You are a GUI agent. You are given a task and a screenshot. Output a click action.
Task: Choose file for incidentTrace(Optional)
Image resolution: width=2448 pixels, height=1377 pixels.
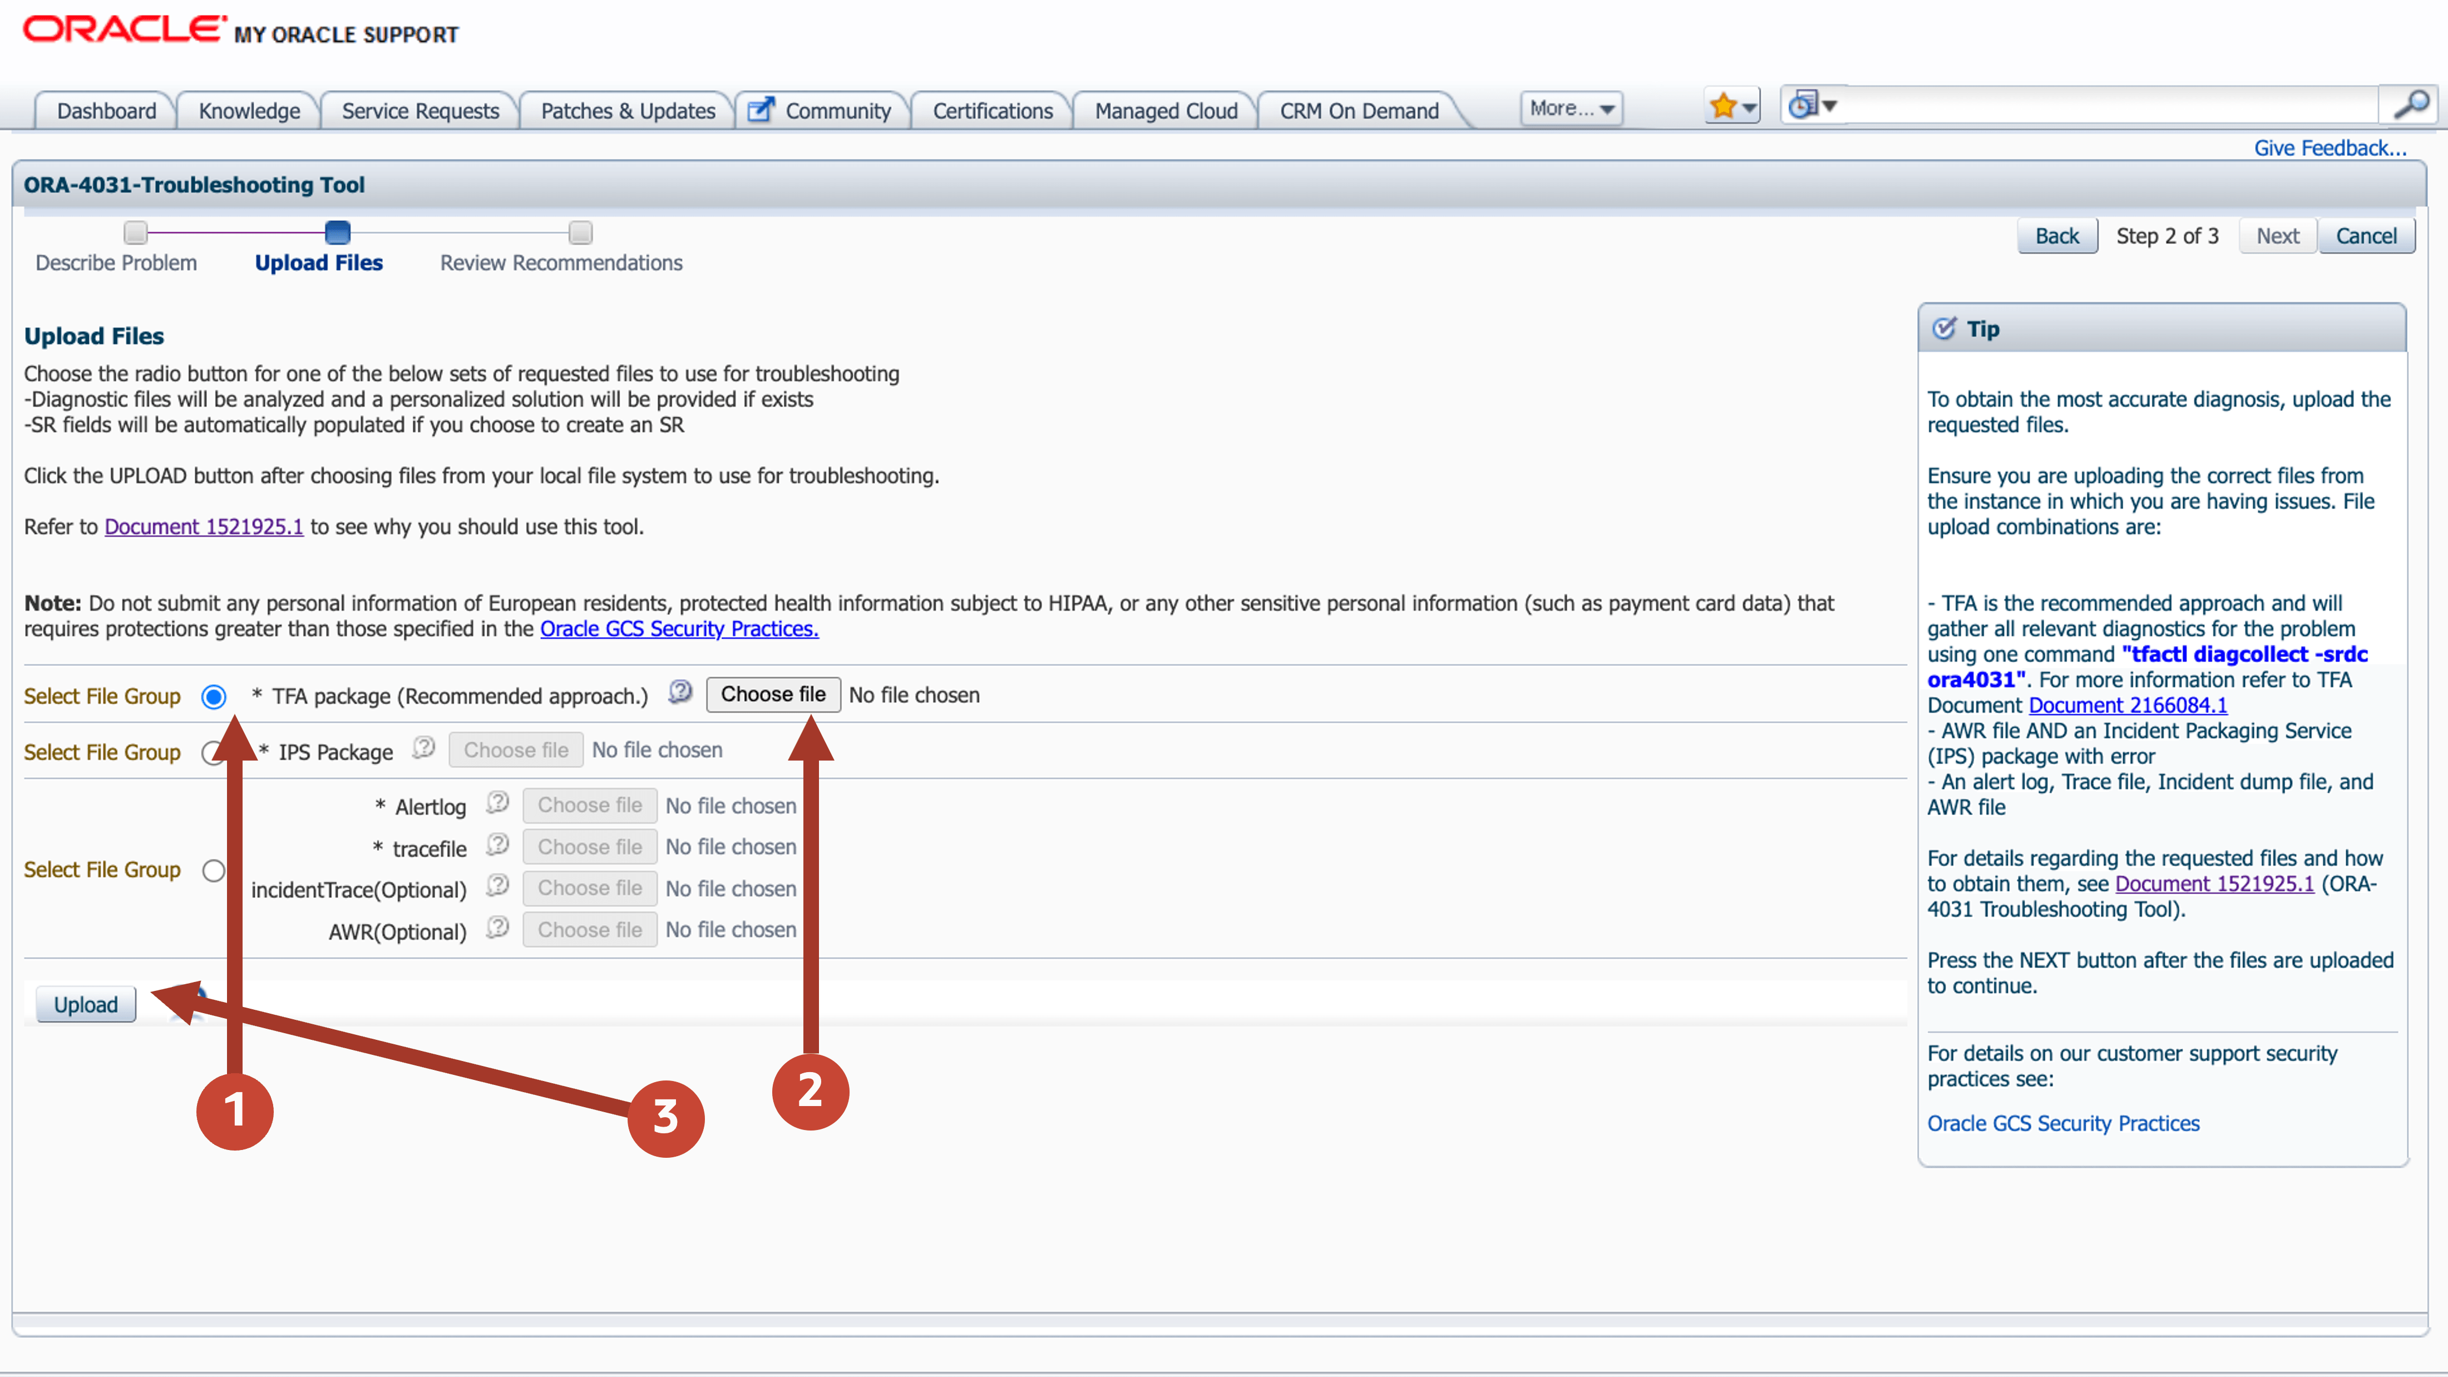click(x=590, y=887)
